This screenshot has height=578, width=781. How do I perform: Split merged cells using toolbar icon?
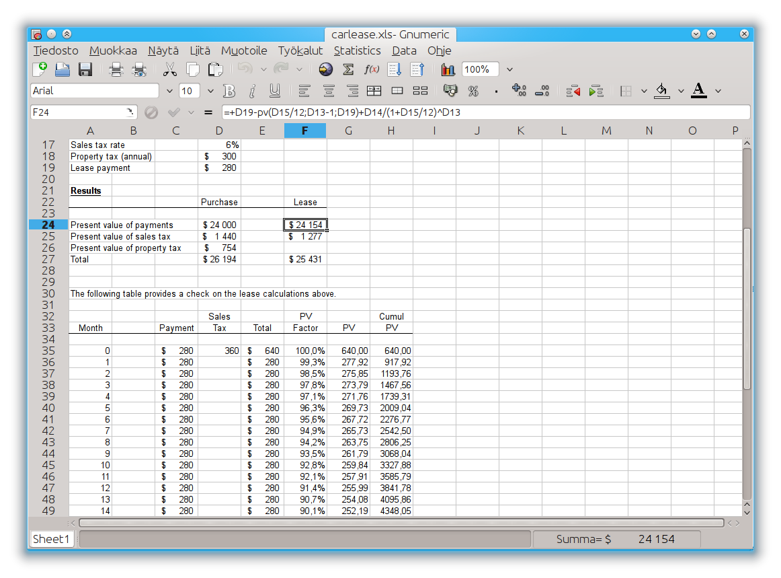(x=420, y=91)
